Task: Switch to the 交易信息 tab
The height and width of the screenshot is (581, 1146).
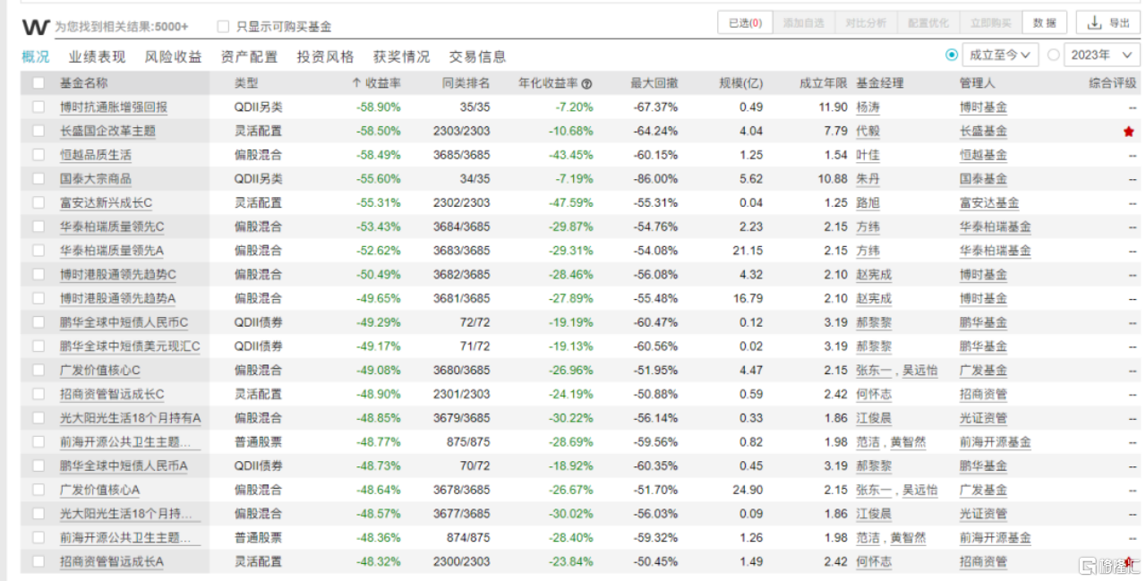Action: (x=477, y=56)
